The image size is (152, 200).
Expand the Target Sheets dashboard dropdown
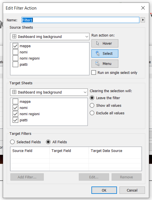[49, 92]
